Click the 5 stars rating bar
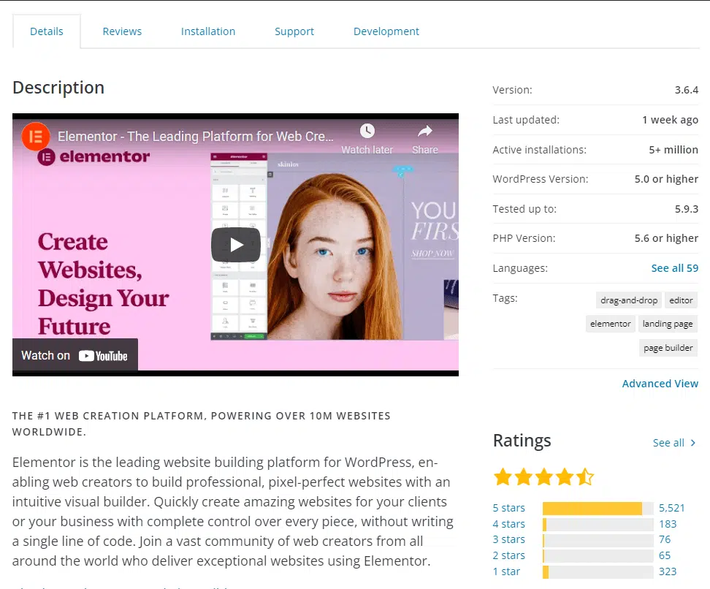 click(597, 507)
